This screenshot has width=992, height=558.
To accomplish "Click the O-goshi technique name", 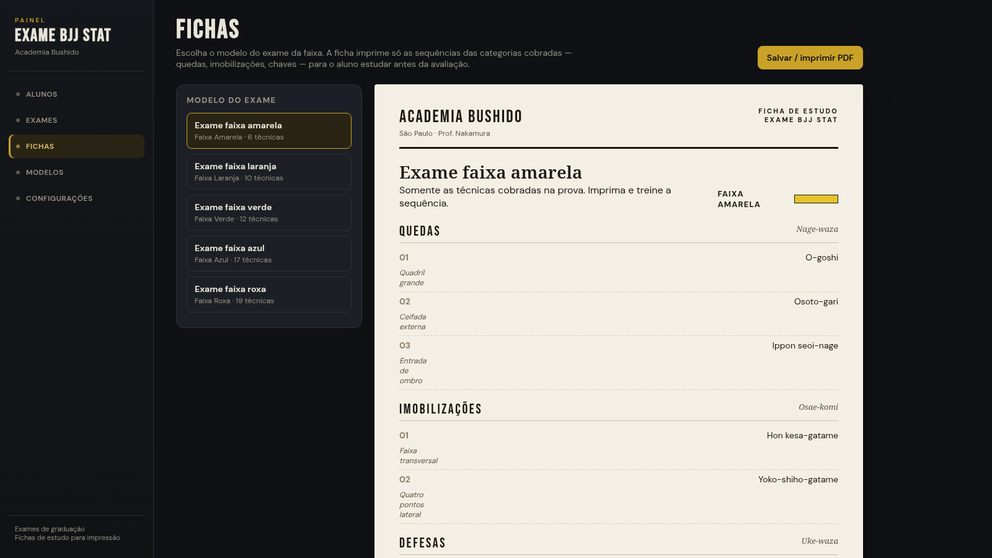I will point(821,257).
